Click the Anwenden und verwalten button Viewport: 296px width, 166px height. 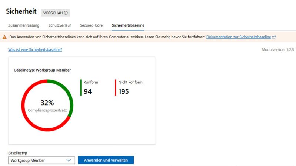tap(106, 160)
